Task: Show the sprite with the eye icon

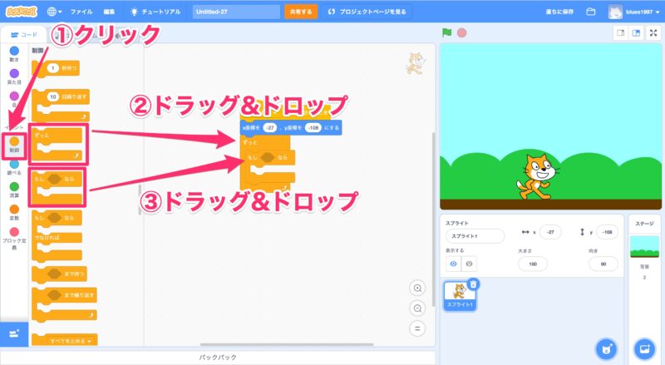Action: [x=454, y=263]
